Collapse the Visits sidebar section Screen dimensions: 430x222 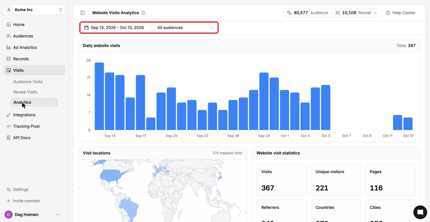pyautogui.click(x=34, y=70)
